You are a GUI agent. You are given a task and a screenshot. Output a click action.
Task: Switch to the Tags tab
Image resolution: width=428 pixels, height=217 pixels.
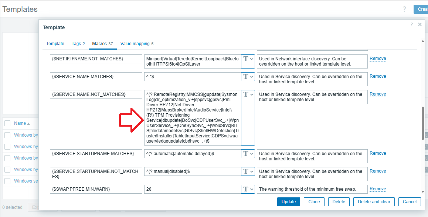(x=76, y=44)
